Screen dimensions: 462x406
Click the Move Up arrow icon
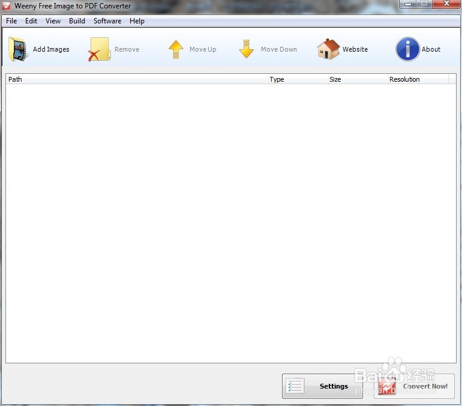[x=176, y=49]
